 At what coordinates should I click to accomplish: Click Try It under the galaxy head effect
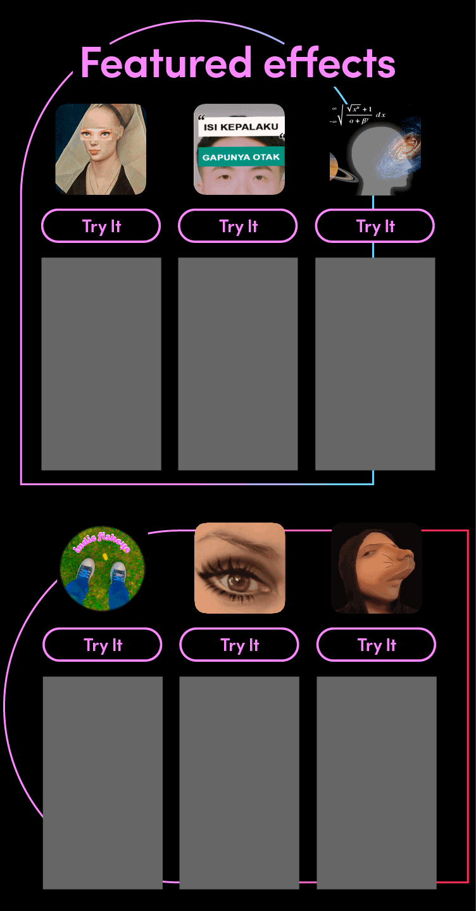tap(375, 226)
